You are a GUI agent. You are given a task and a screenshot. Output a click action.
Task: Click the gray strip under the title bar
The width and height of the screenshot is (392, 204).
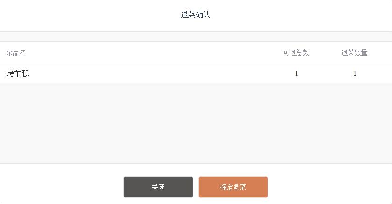click(x=196, y=36)
